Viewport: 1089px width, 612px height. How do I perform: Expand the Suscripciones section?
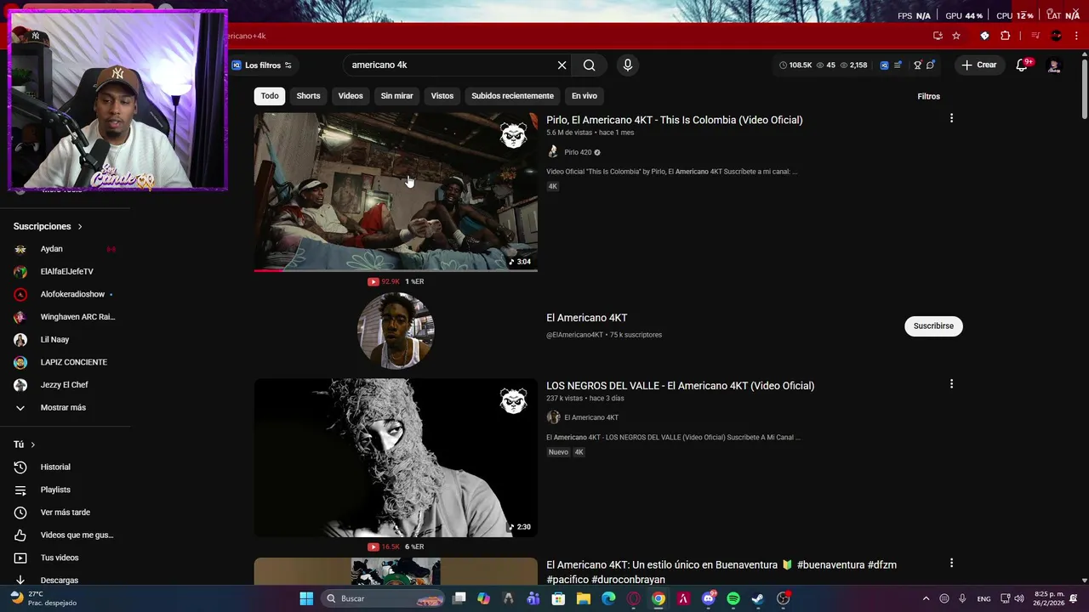(48, 226)
